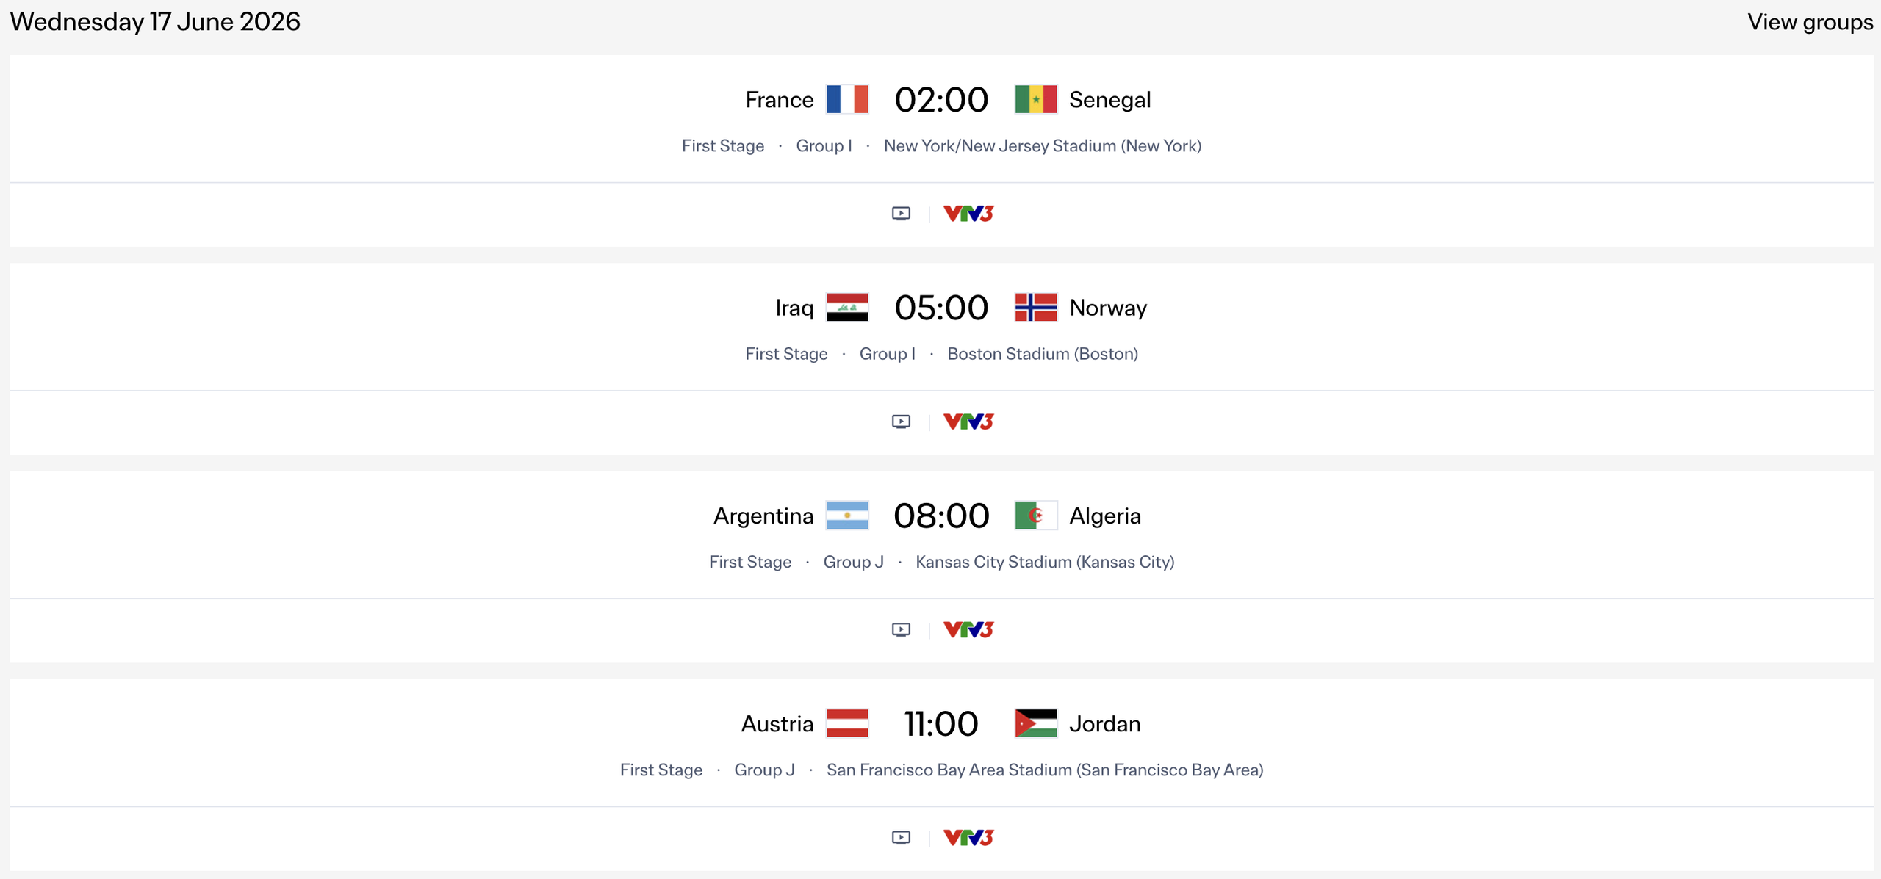
Task: Select the Argentina vs Algeria match card
Action: [x=940, y=535]
